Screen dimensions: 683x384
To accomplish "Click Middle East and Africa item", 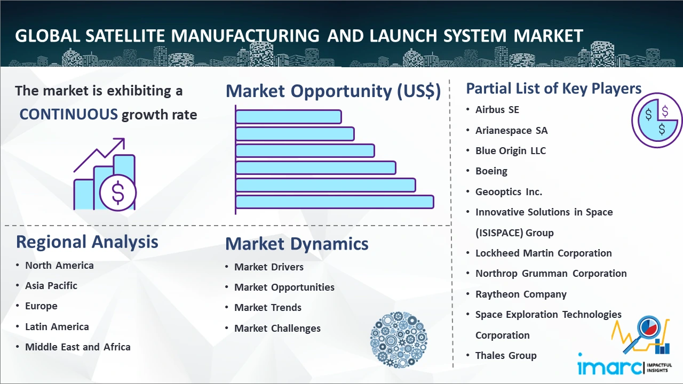I will pyautogui.click(x=78, y=347).
